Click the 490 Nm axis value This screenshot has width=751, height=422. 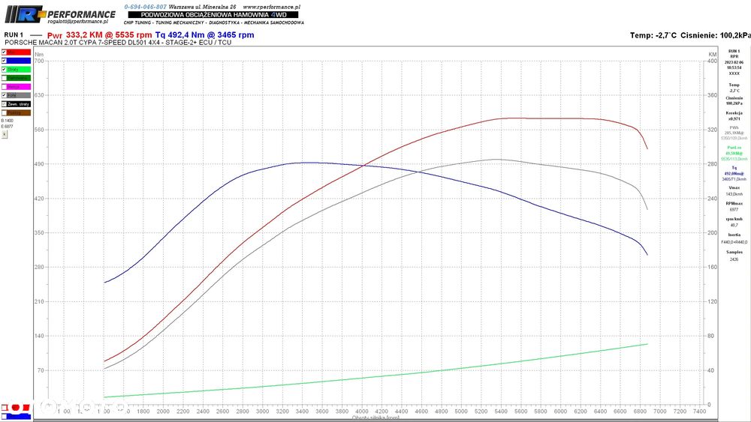pos(39,164)
